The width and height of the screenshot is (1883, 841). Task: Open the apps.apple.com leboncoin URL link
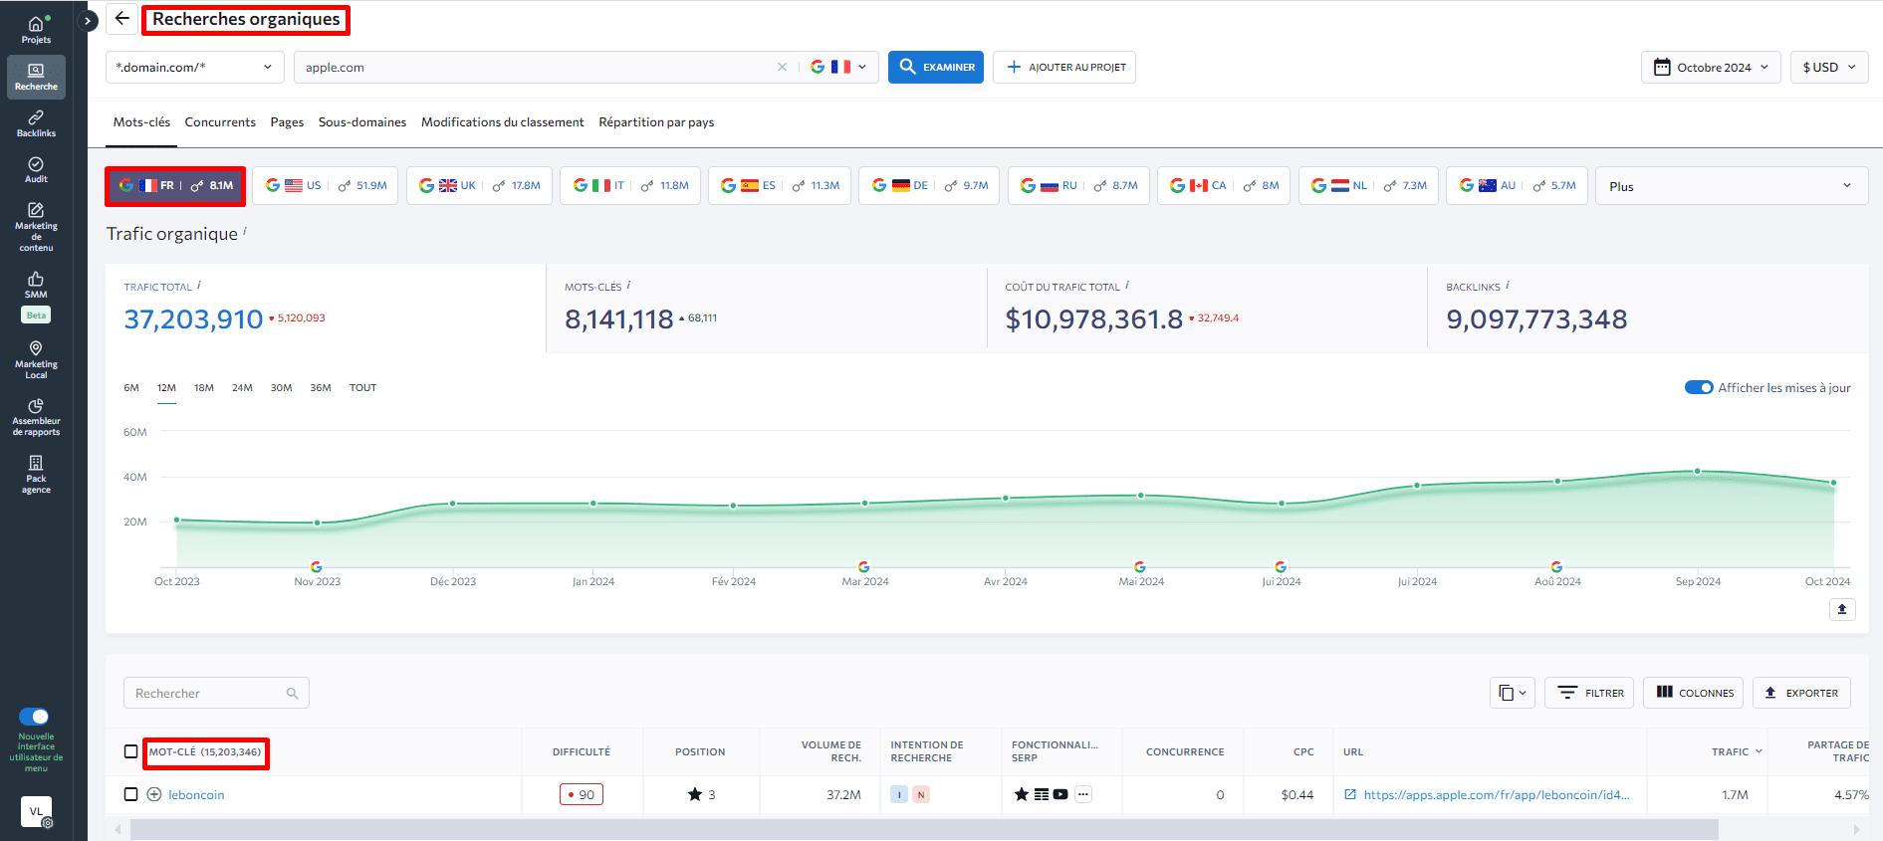click(x=1496, y=794)
